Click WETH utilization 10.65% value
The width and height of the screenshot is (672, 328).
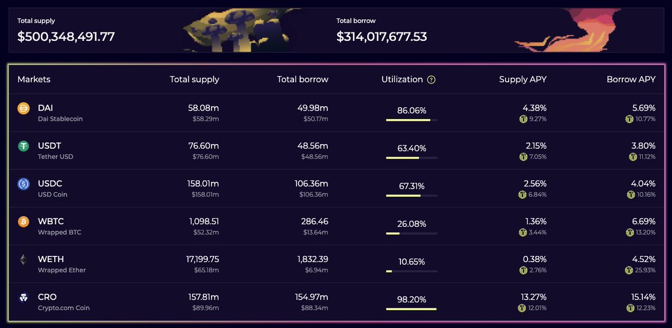tap(412, 262)
